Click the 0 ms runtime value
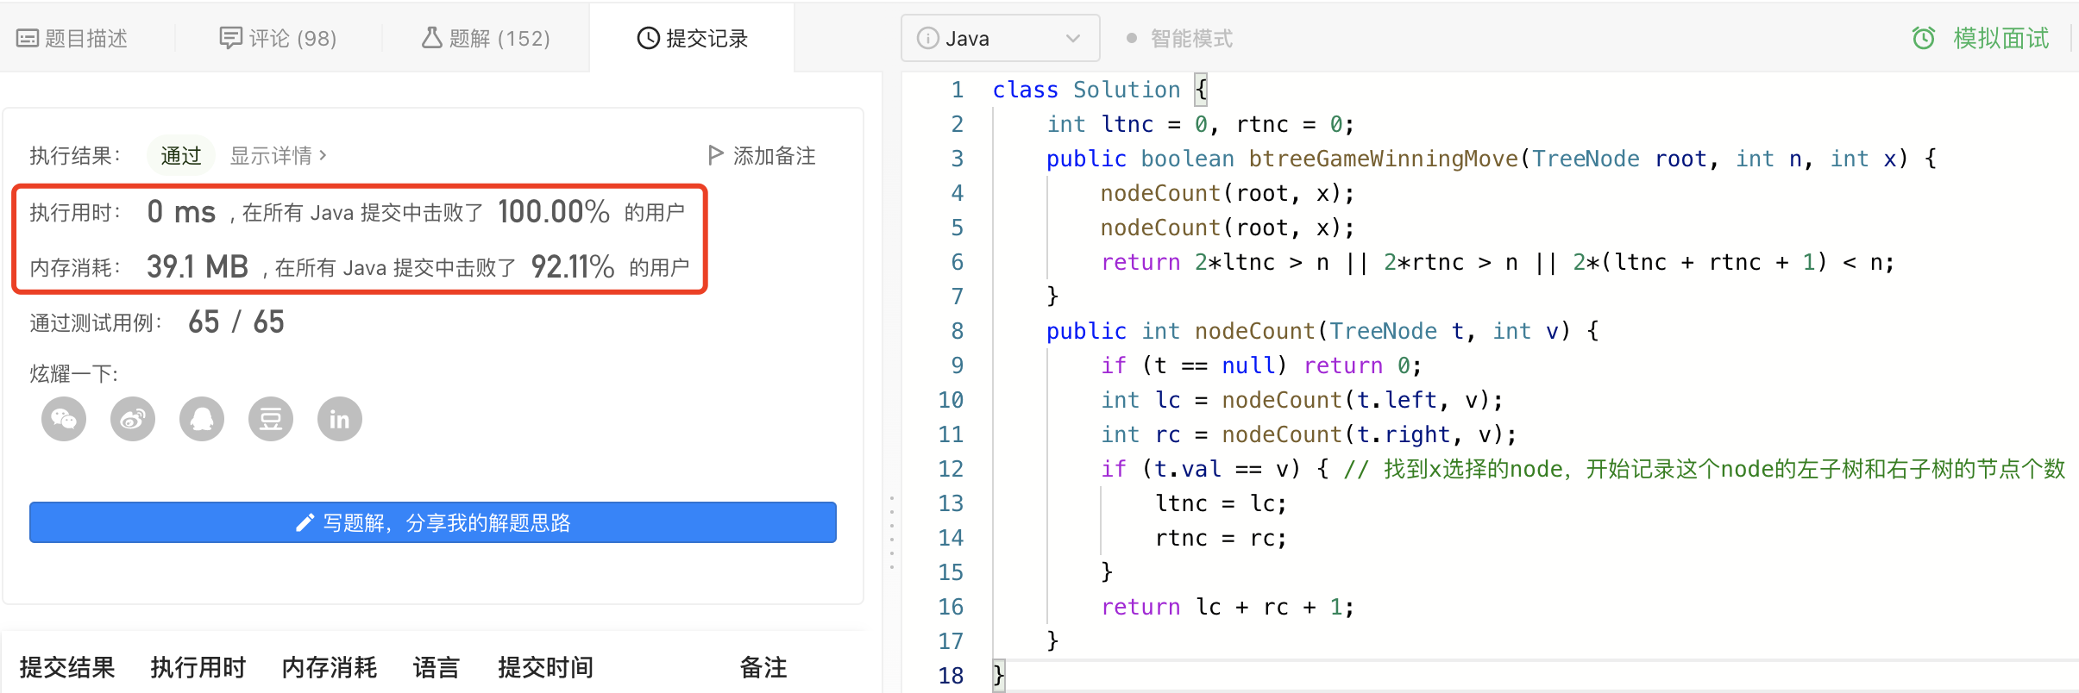Viewport: 2079px width, 693px height. tap(181, 211)
